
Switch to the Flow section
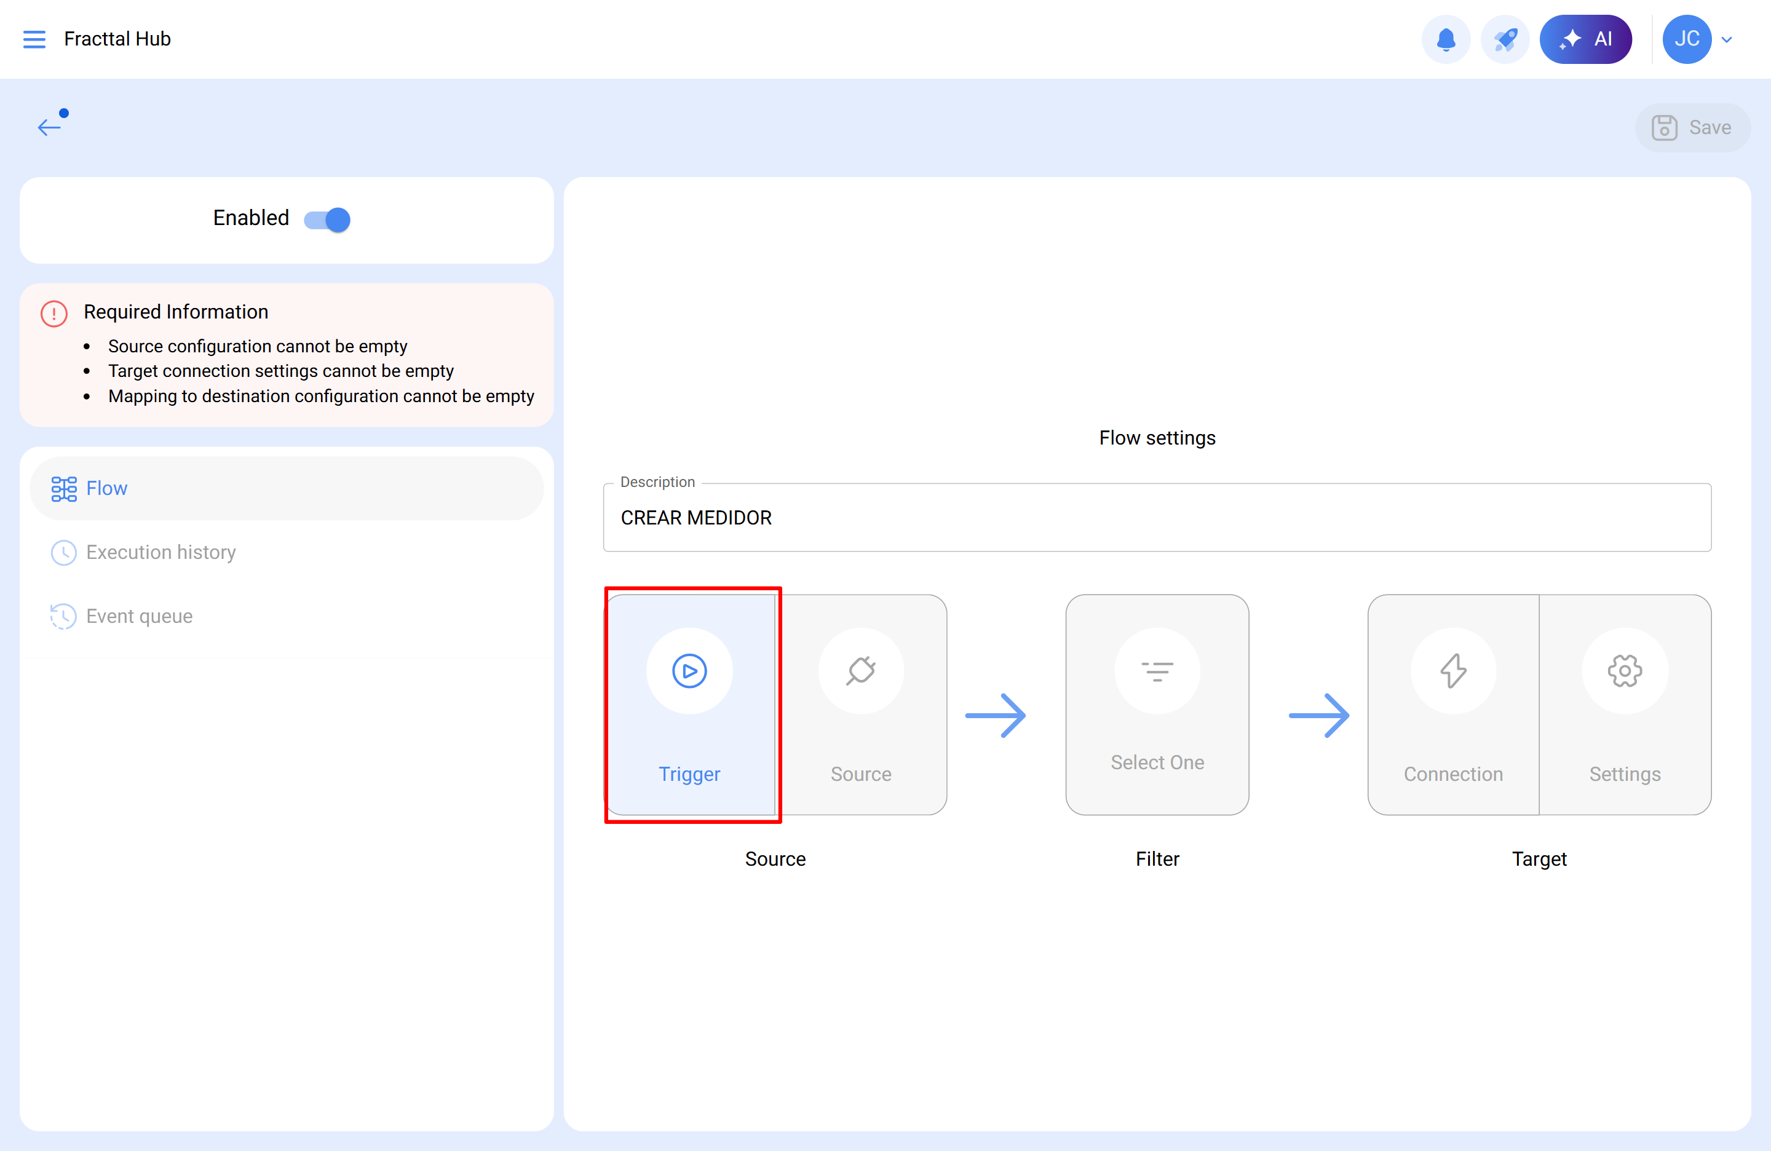[x=106, y=488]
